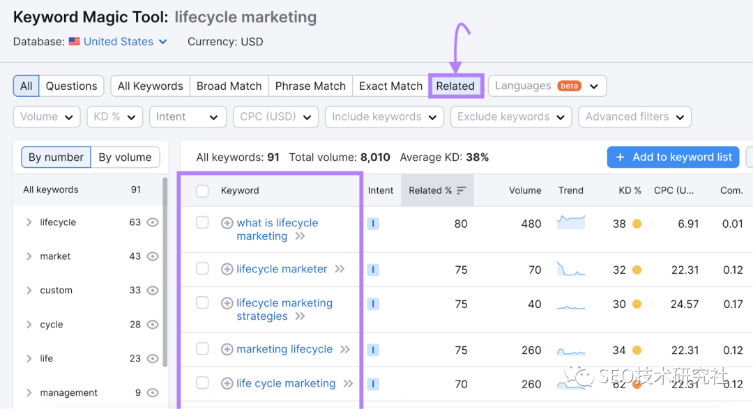Click plus icon beside 'lifecycle marketer' keyword
This screenshot has height=409, width=753.
coord(227,270)
